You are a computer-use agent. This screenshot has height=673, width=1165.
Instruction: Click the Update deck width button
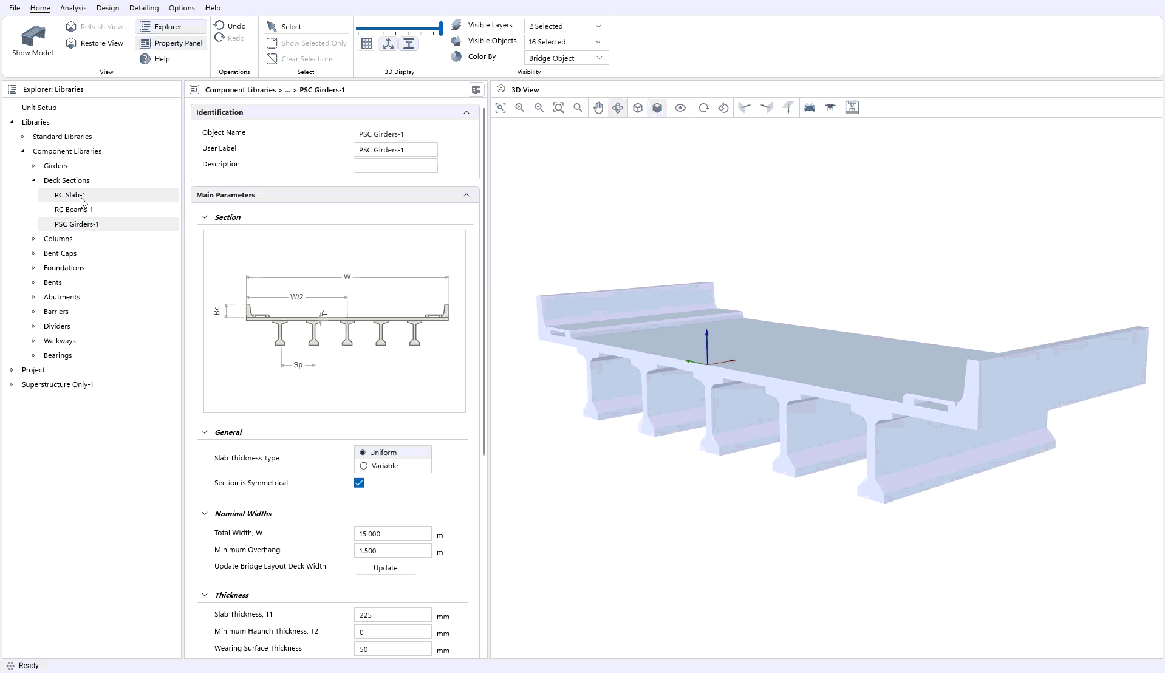pos(385,568)
